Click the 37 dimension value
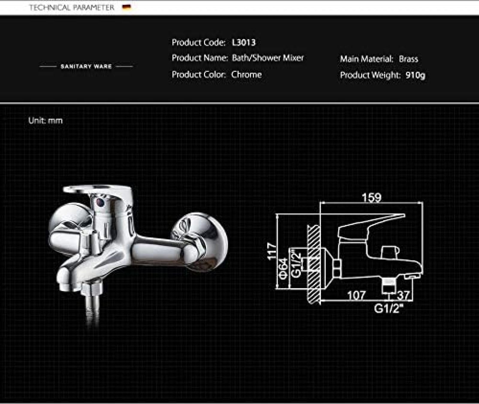The height and width of the screenshot is (404, 479). pos(403,295)
